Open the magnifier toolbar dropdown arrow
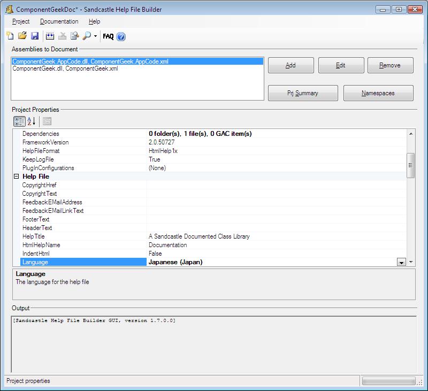The height and width of the screenshot is (391, 428). click(95, 36)
